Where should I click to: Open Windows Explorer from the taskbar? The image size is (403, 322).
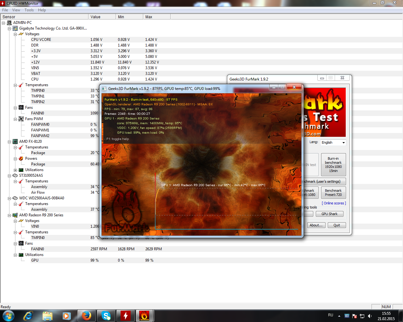point(48,316)
